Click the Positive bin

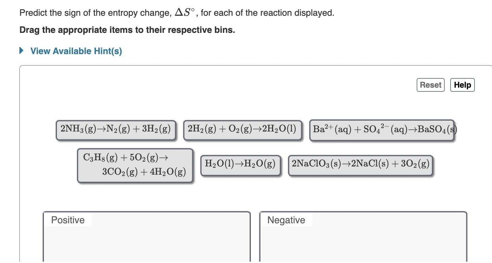click(x=147, y=240)
